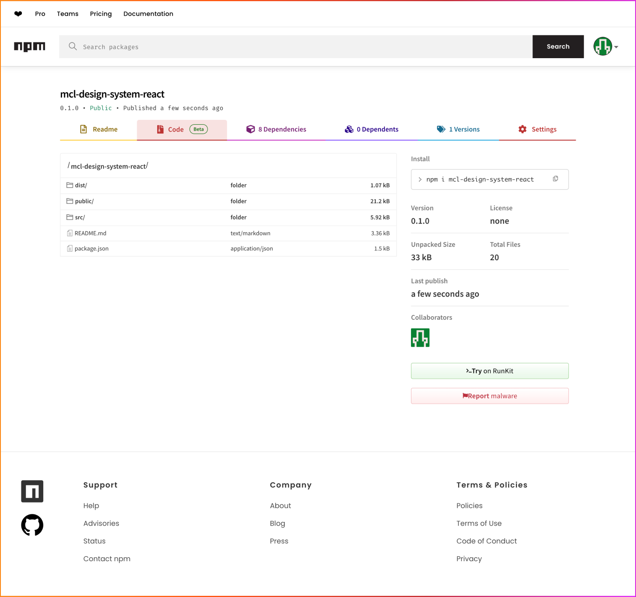The image size is (636, 597).
Task: Click the npm logo in header
Action: pyautogui.click(x=30, y=46)
